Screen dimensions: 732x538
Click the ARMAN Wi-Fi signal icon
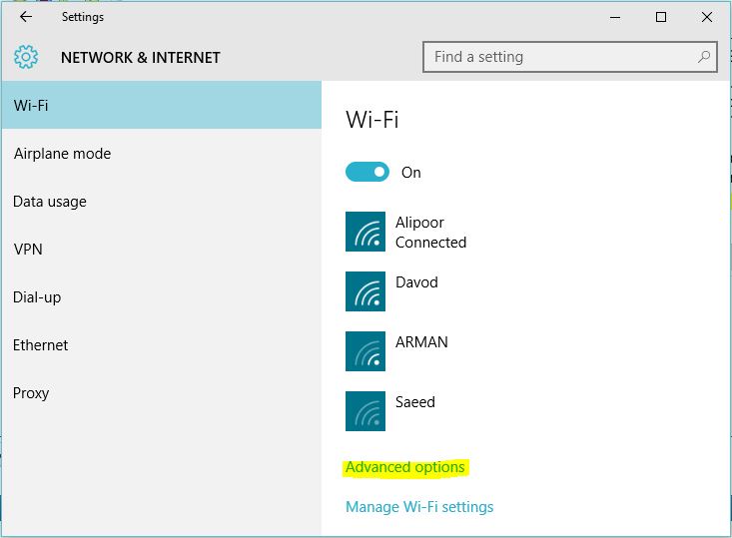366,351
